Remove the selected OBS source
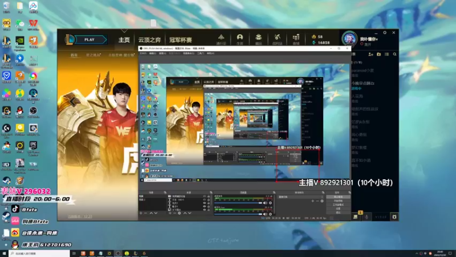This screenshot has width=456, height=257. coord(175,213)
